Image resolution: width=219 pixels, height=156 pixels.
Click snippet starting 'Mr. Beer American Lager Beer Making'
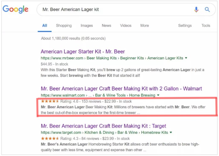pyautogui.click(x=123, y=110)
